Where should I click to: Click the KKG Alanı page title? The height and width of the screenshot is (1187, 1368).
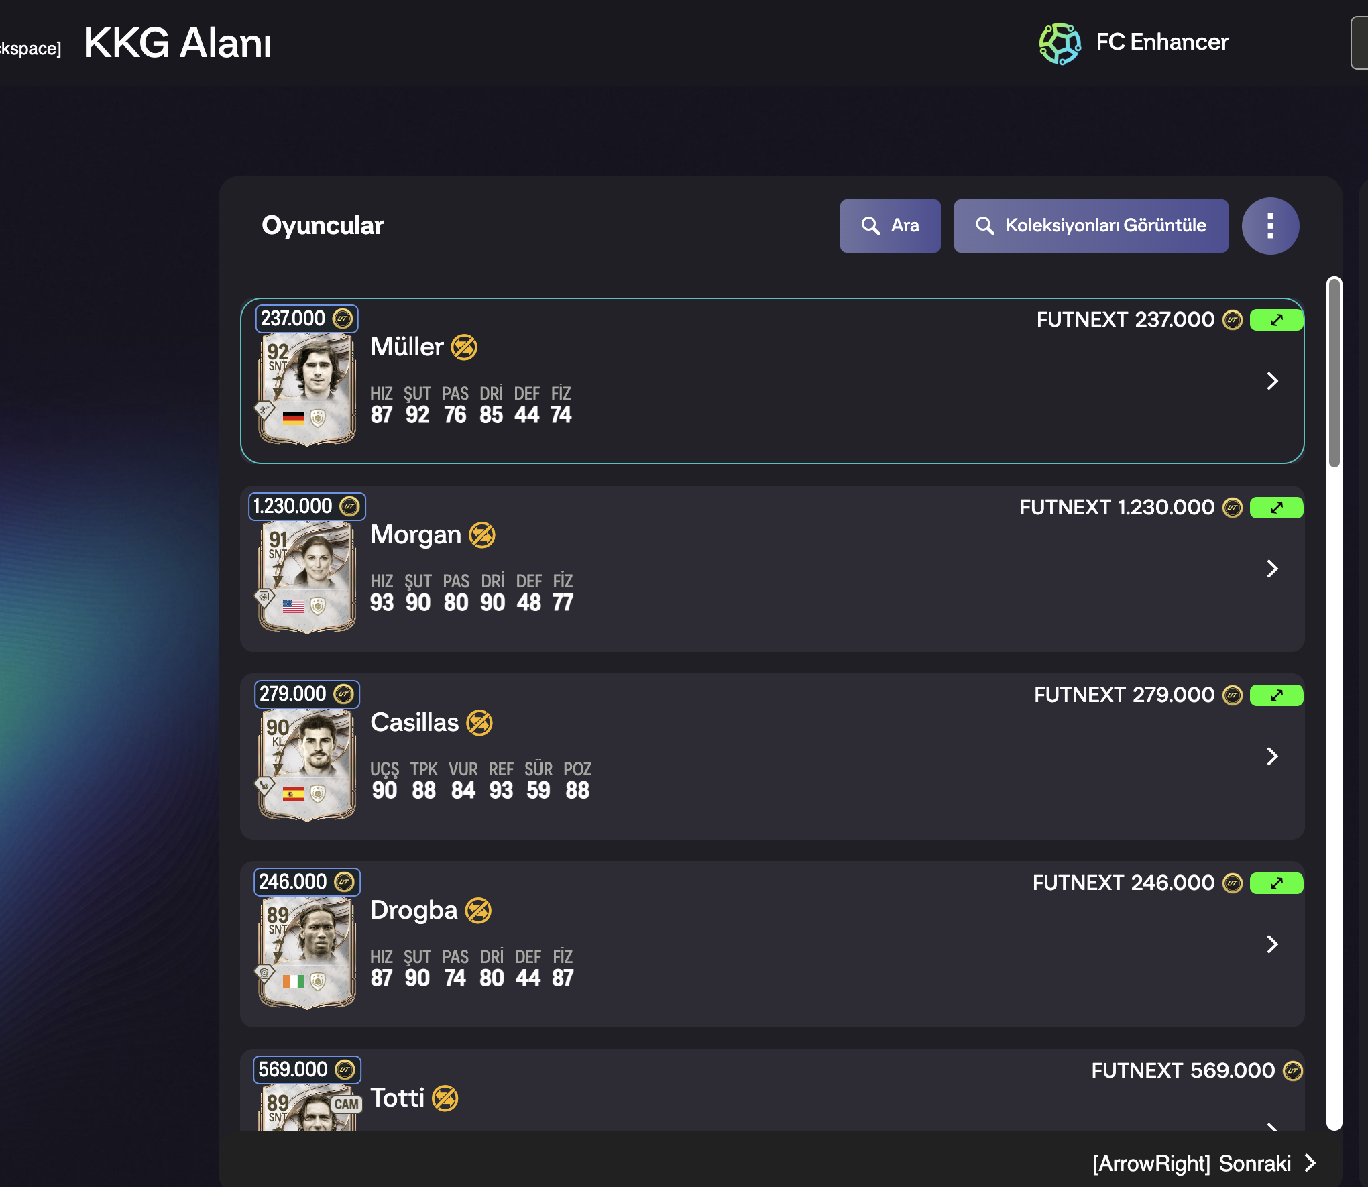178,44
